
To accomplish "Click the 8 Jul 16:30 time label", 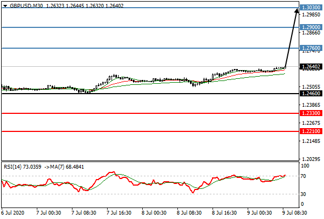I will coord(224,213).
